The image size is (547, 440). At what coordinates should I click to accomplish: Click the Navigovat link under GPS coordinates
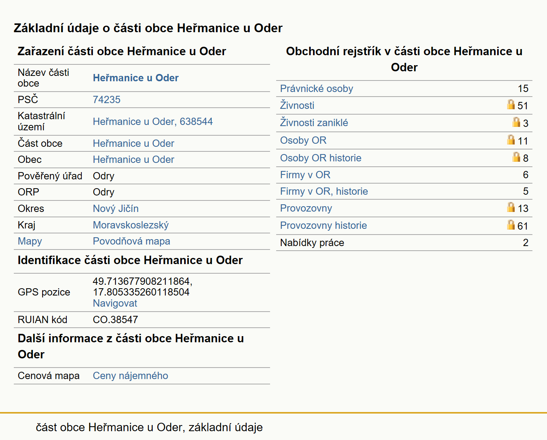tap(115, 303)
